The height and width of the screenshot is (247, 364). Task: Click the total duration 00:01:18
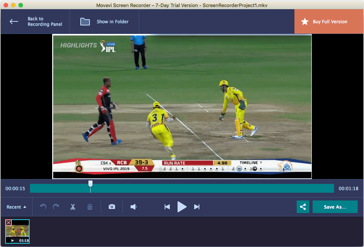click(348, 189)
